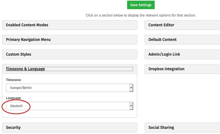Click the green Save Settings button

[141, 5]
